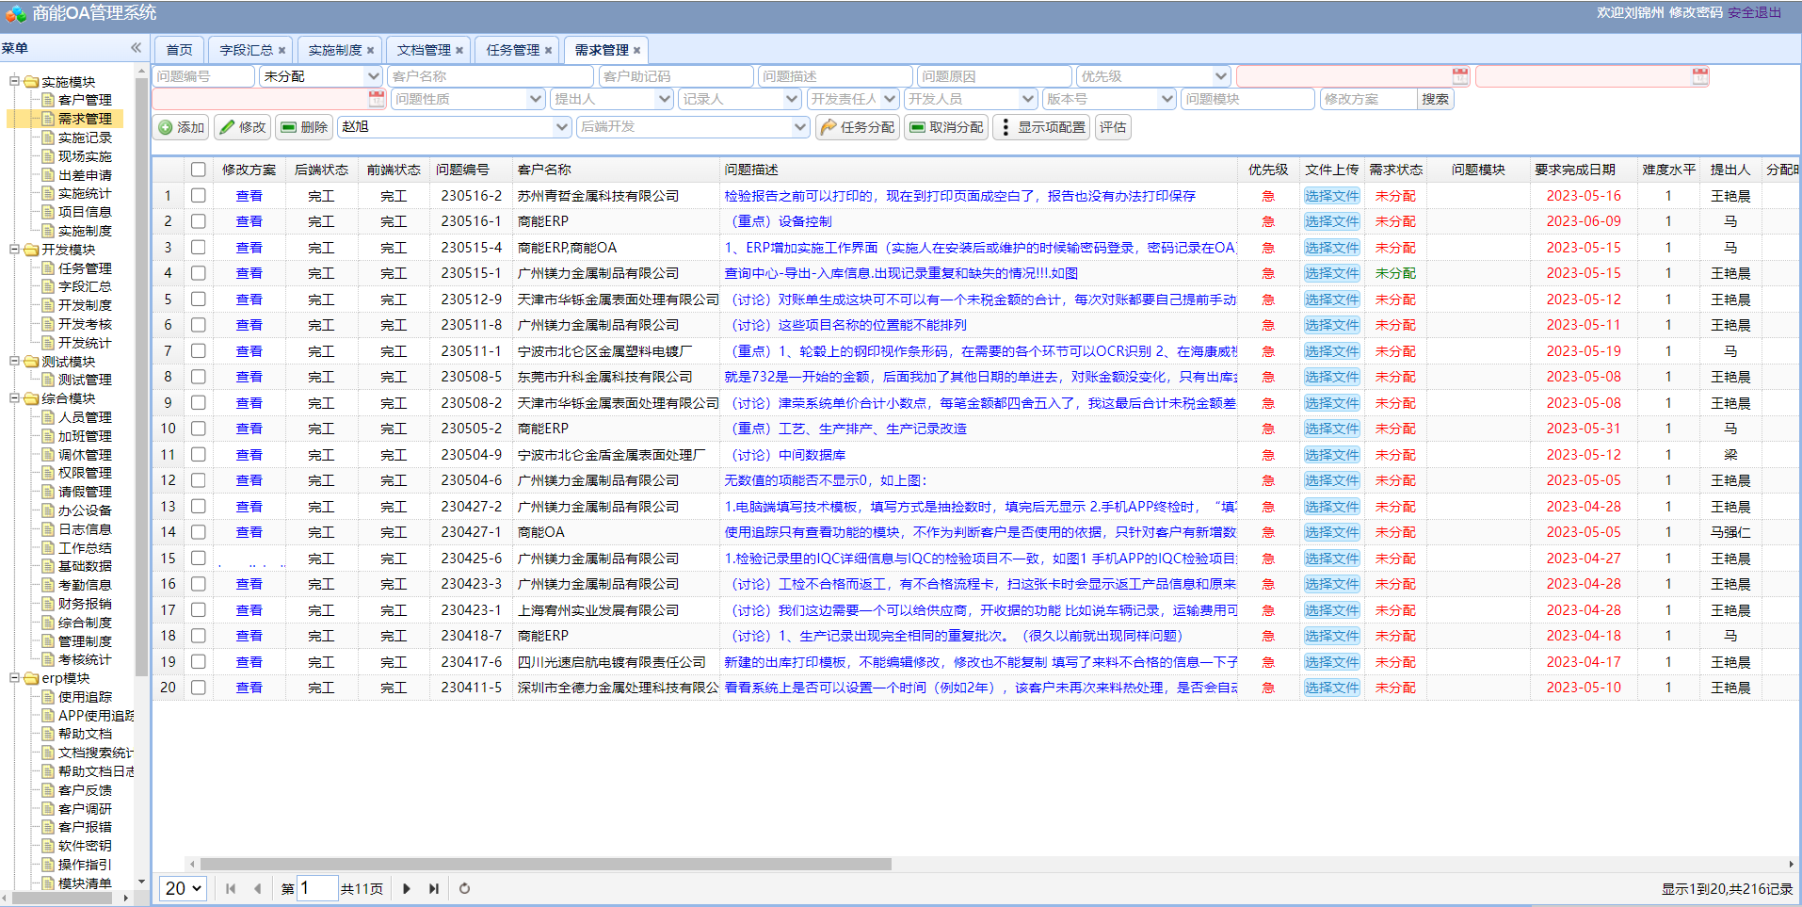Open the 显示项配置 column settings
Viewport: 1802px width, 907px height.
(1041, 127)
